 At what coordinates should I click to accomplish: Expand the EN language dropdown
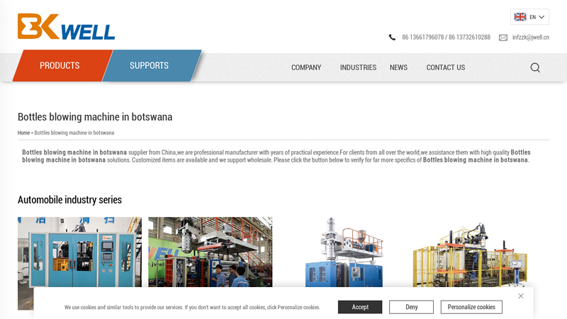click(x=529, y=17)
